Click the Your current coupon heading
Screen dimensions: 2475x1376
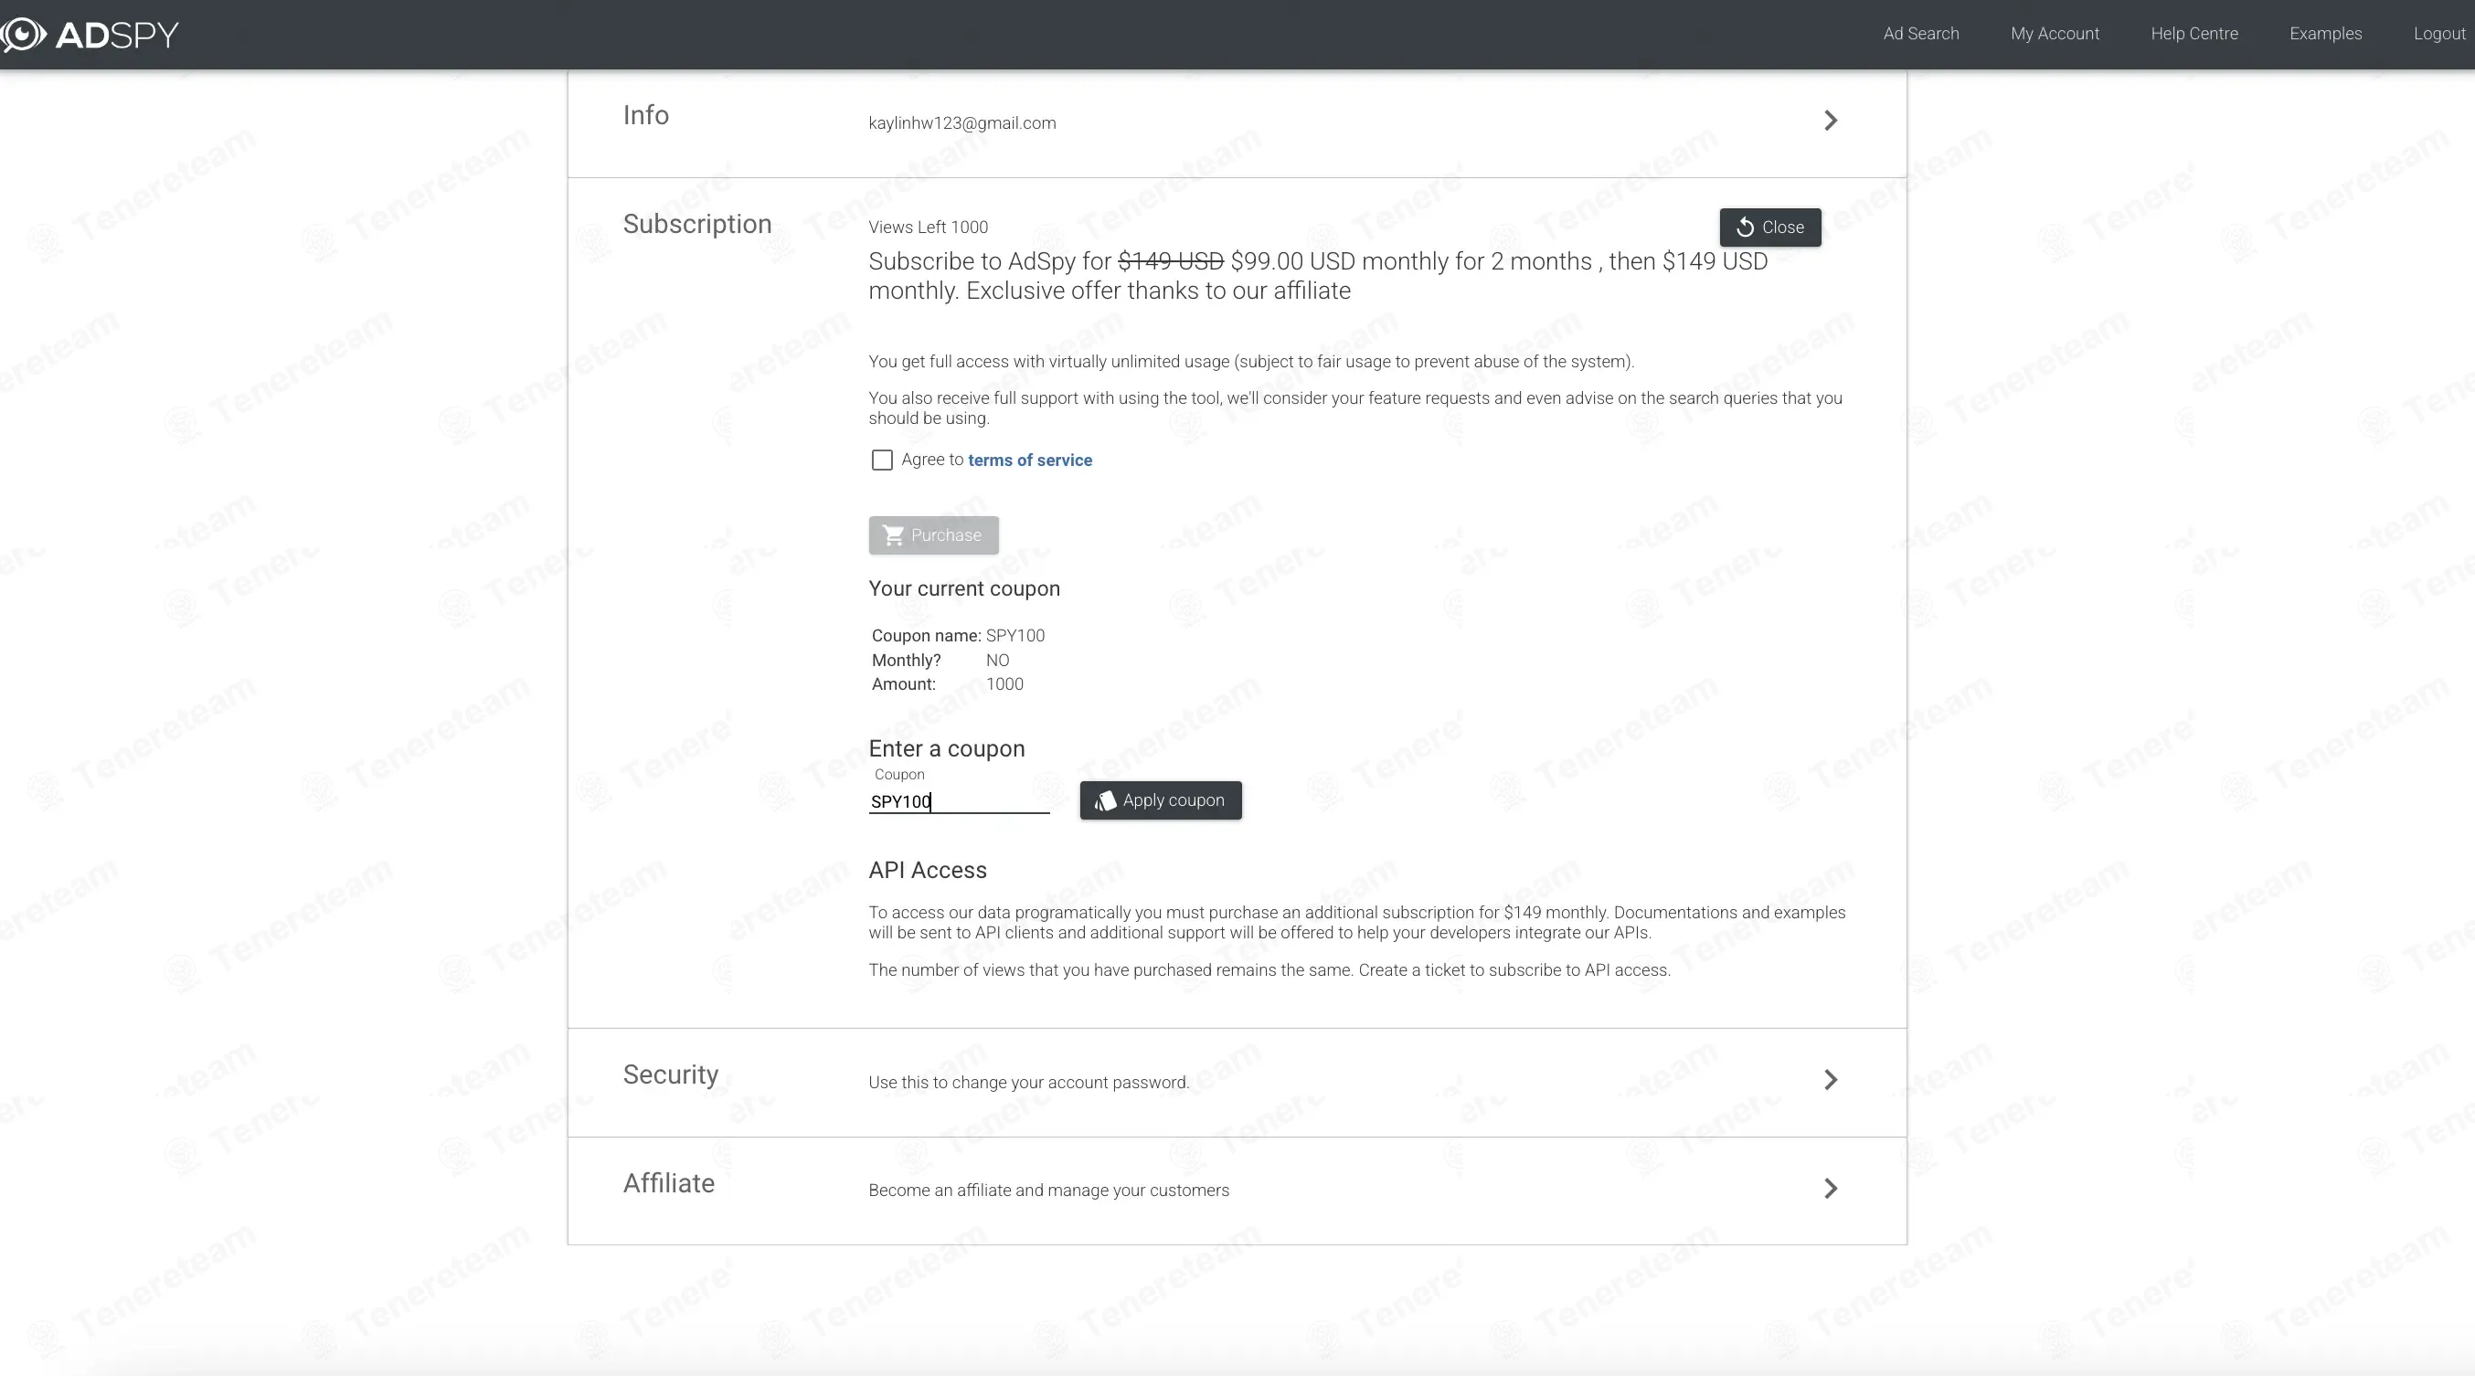963,588
